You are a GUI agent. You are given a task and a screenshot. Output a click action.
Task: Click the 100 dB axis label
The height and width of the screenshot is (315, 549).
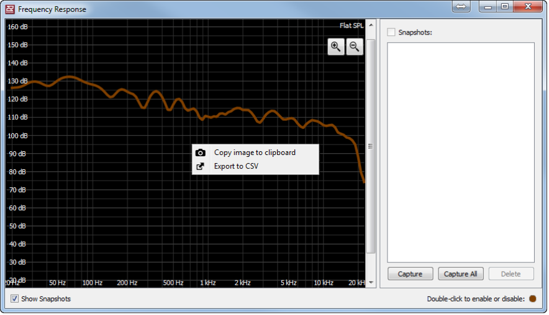(17, 136)
